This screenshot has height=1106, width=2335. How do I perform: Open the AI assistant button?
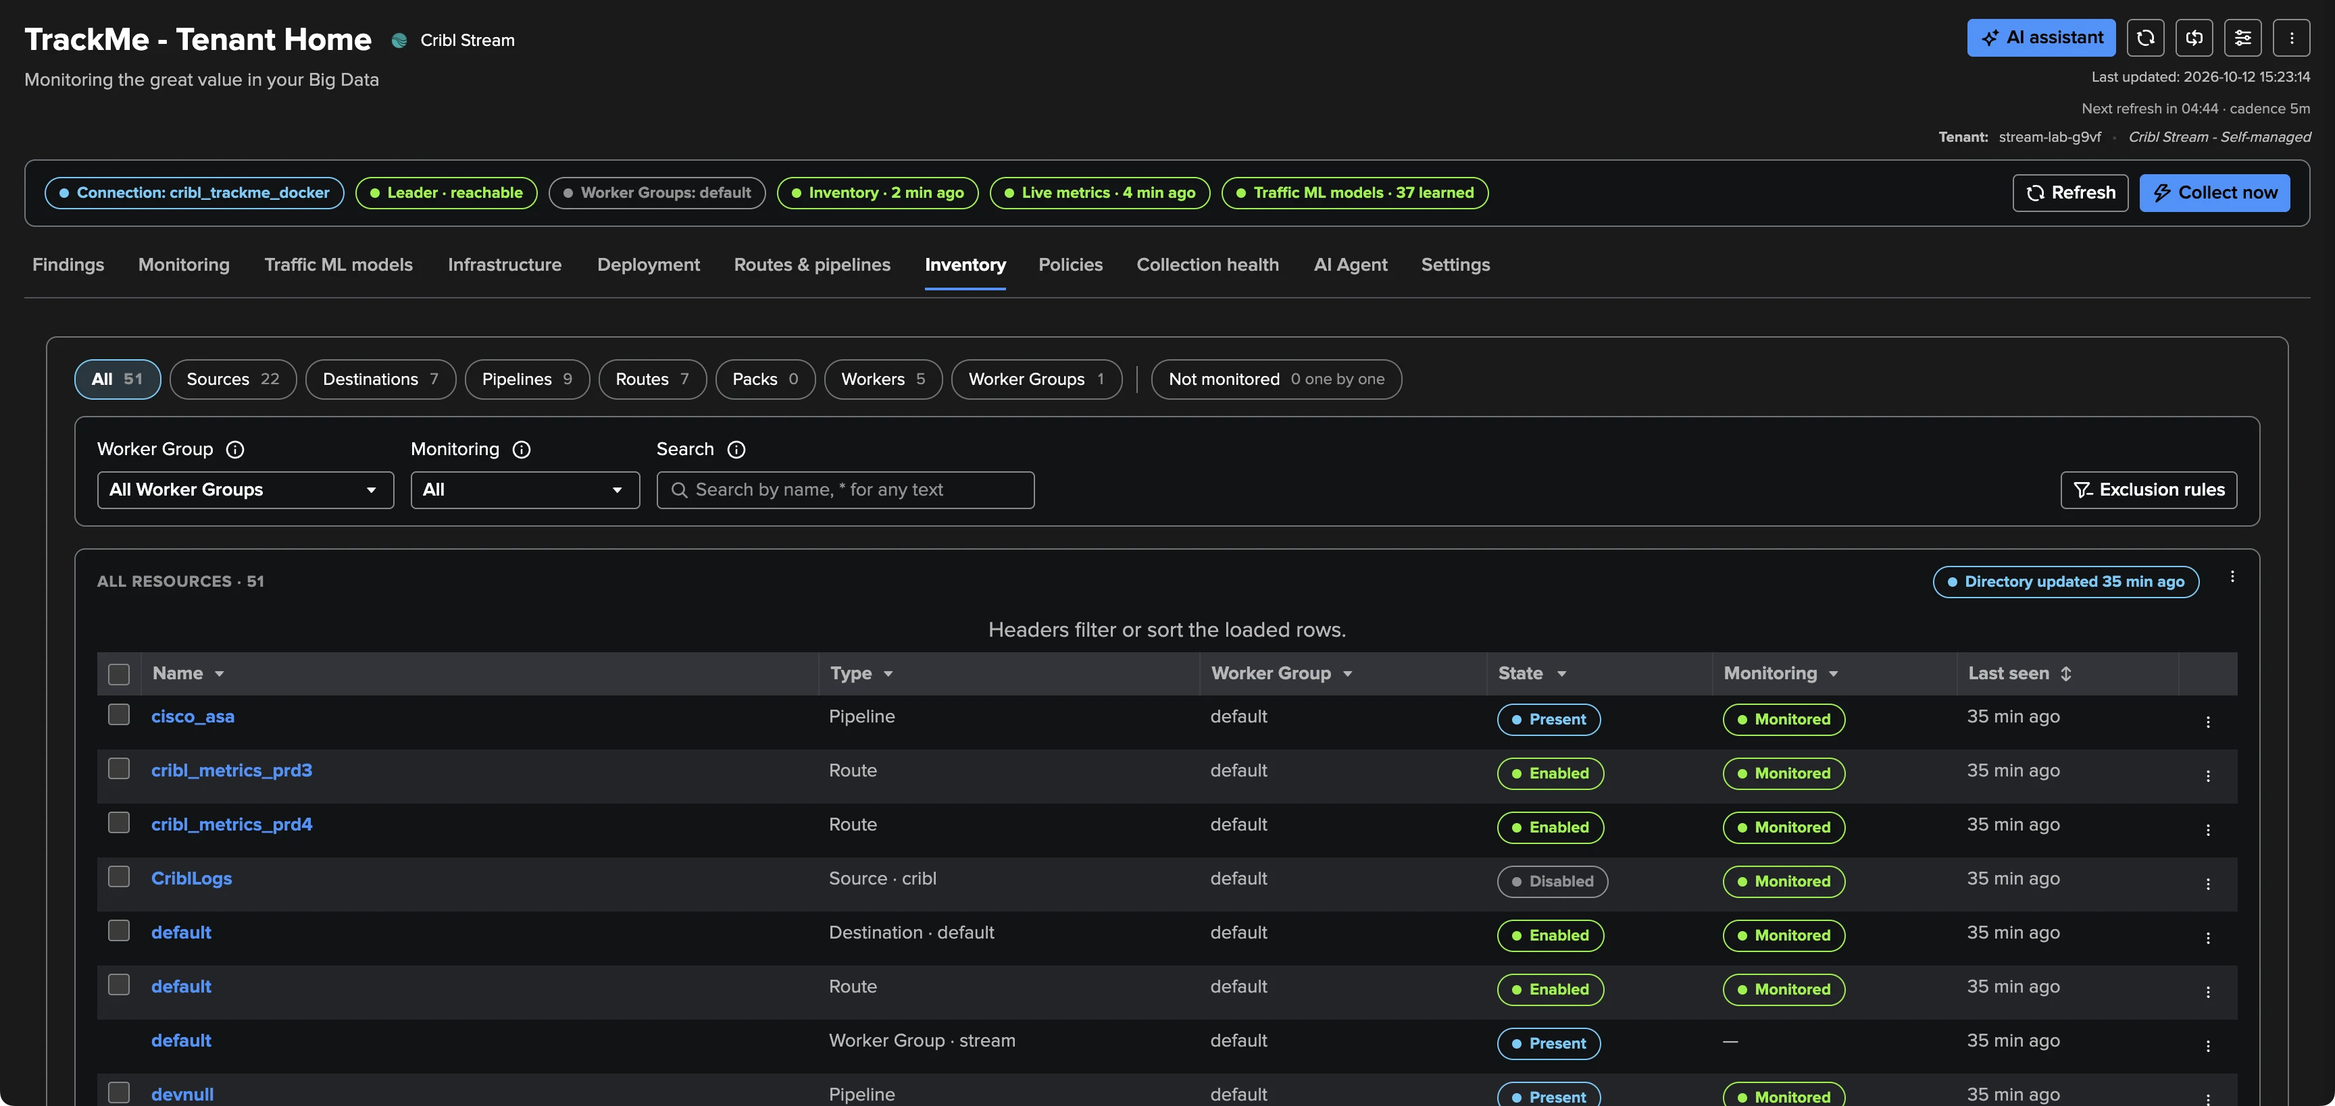(2041, 38)
